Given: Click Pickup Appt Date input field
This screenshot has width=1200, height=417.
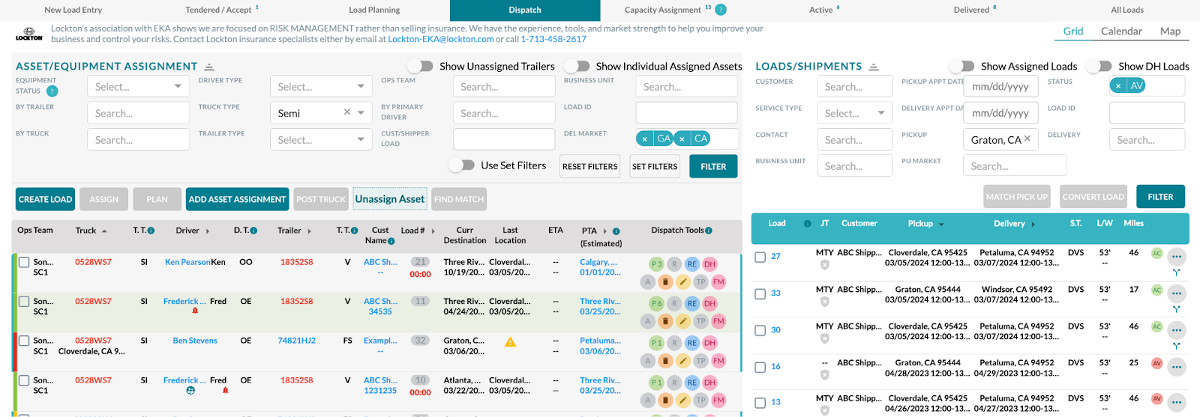Looking at the screenshot, I should point(1000,87).
